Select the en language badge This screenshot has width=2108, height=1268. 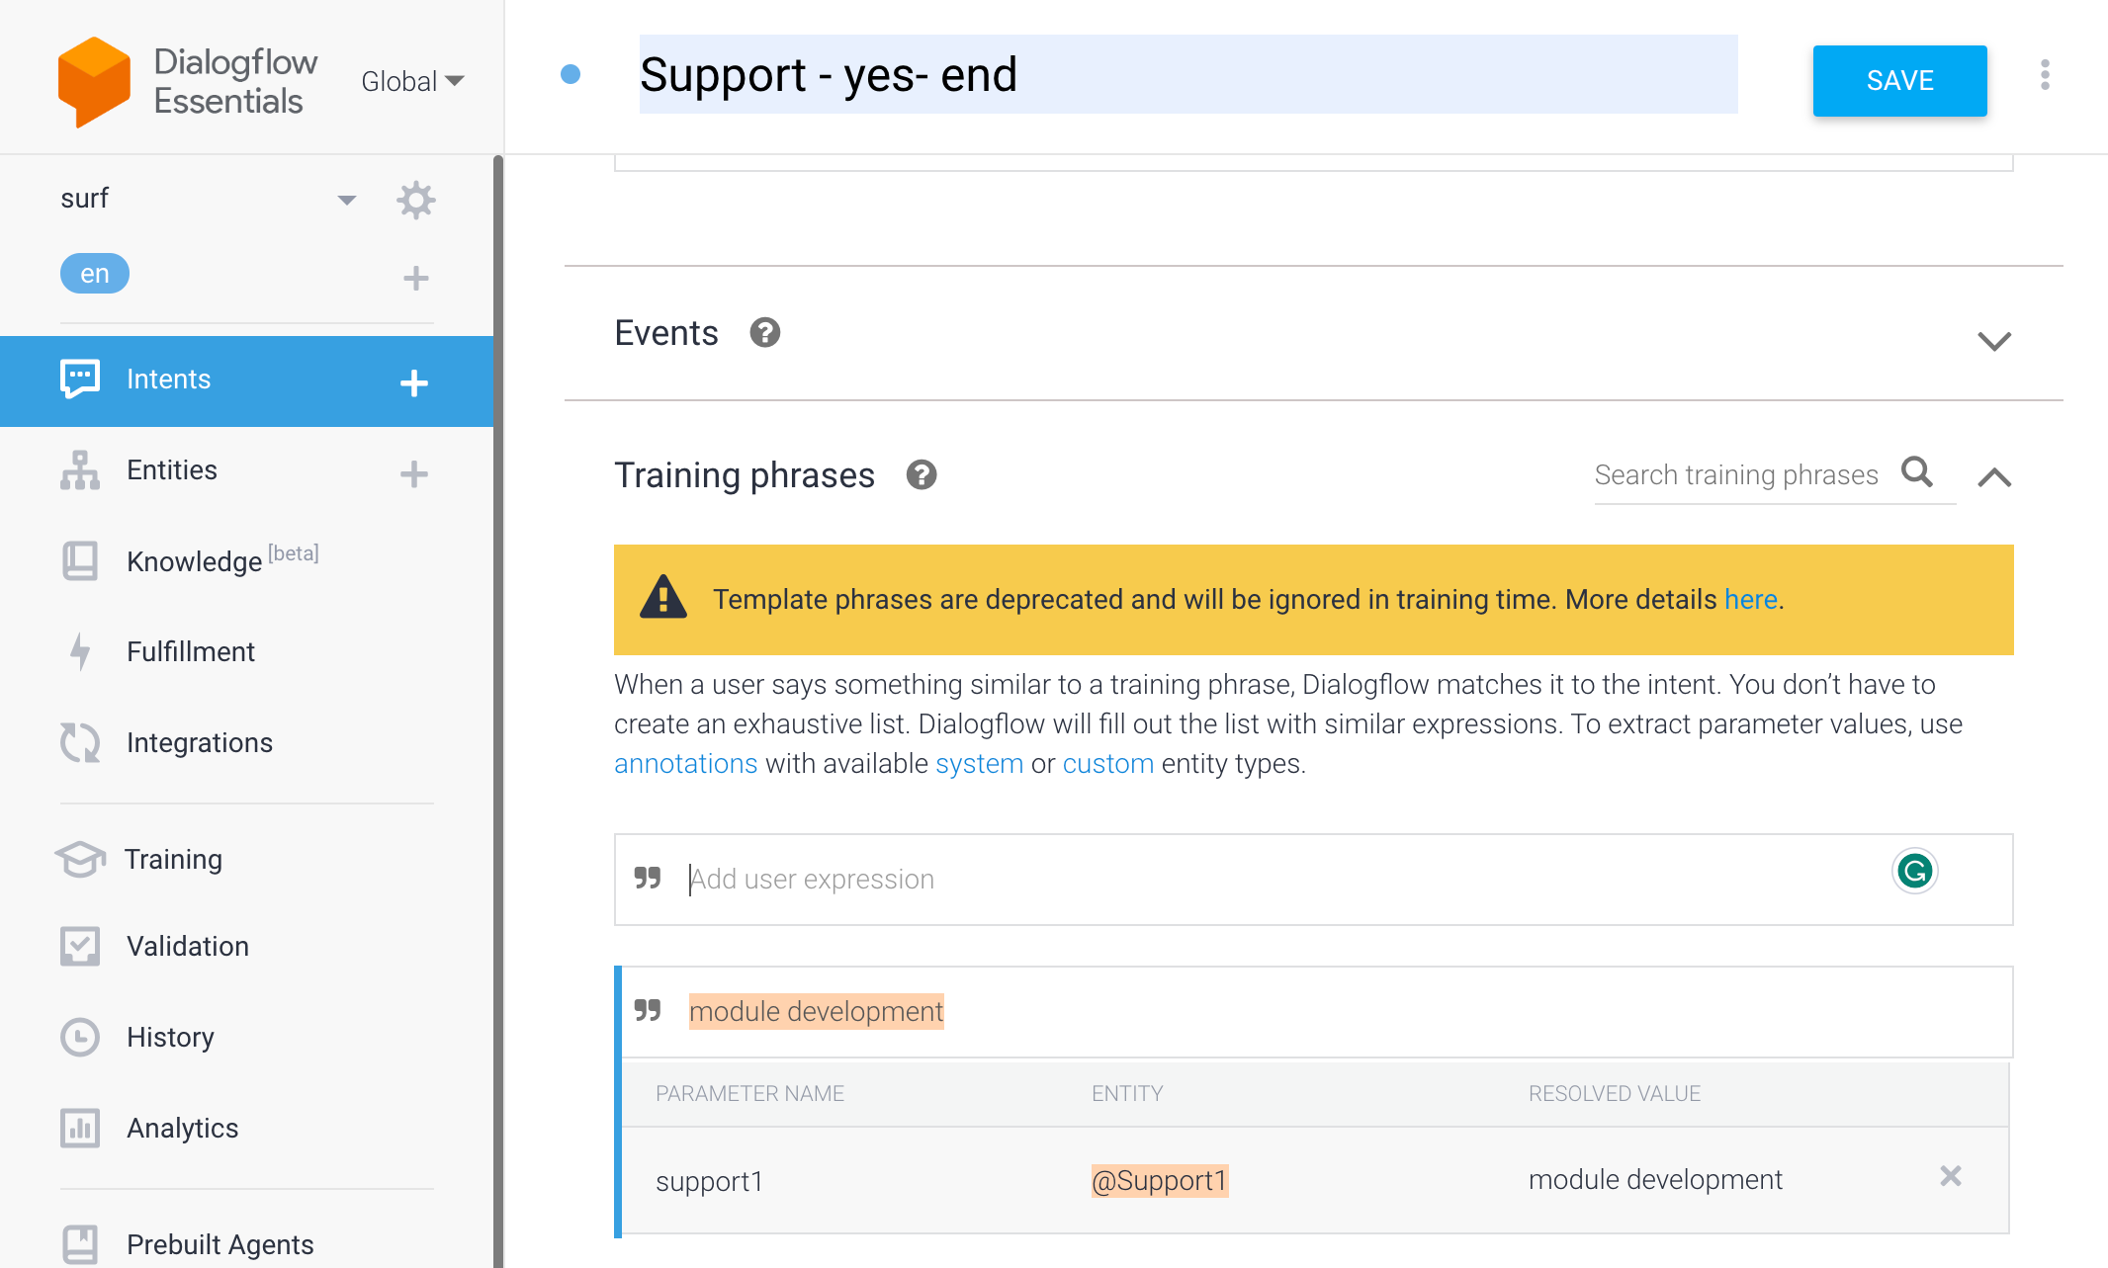point(95,274)
